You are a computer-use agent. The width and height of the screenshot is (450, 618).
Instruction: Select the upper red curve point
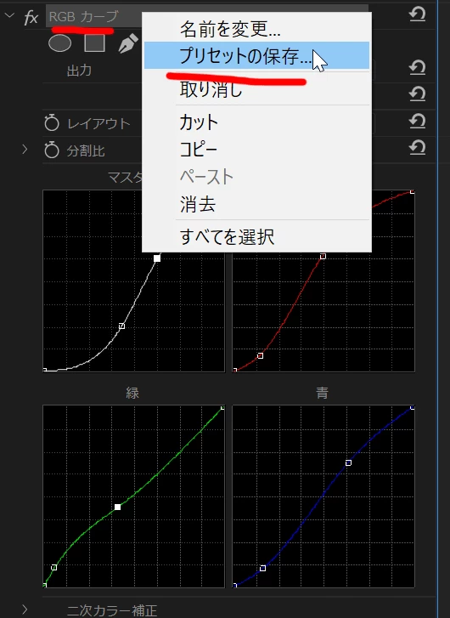click(323, 256)
